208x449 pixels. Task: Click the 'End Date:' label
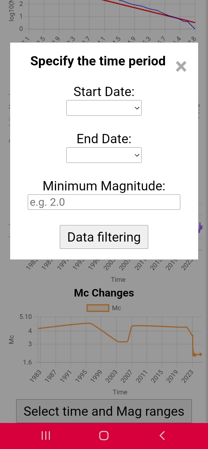pos(104,139)
